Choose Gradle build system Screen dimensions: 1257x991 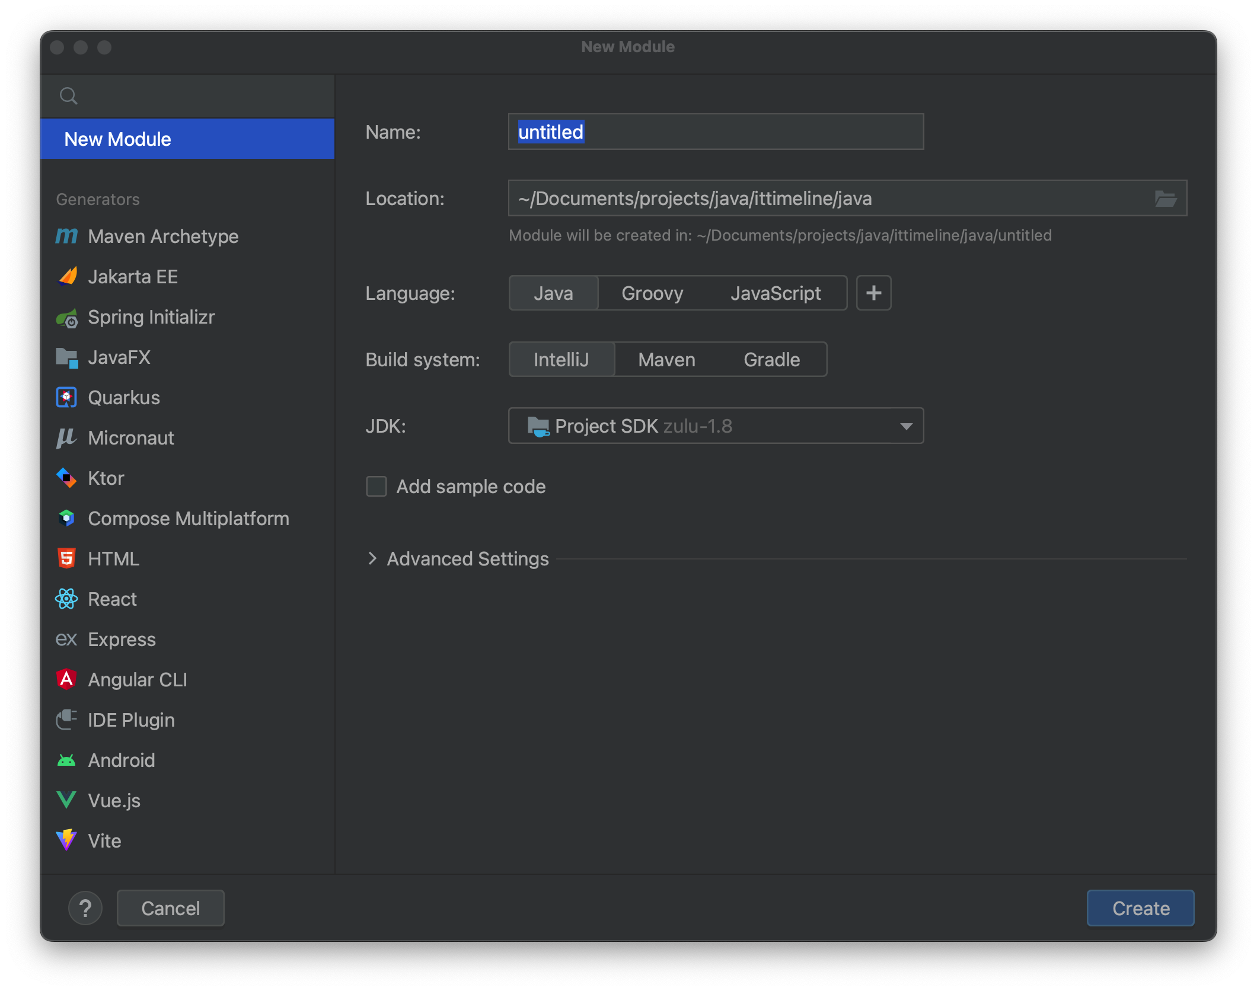pyautogui.click(x=772, y=359)
